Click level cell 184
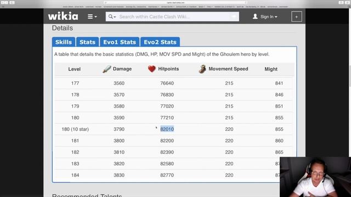351x197 pixels. click(75, 175)
